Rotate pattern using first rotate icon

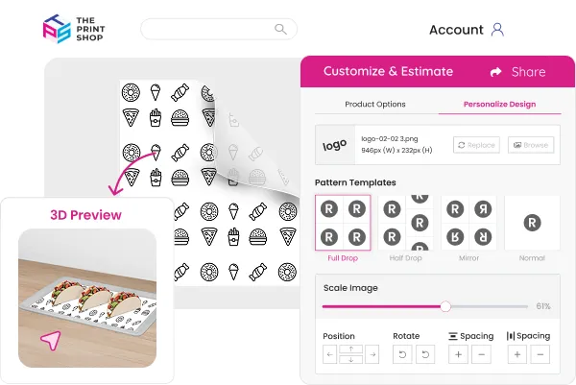coord(402,354)
